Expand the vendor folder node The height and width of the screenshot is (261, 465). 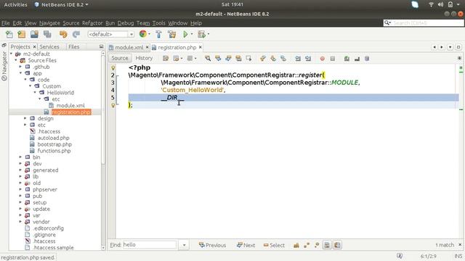click(x=20, y=221)
